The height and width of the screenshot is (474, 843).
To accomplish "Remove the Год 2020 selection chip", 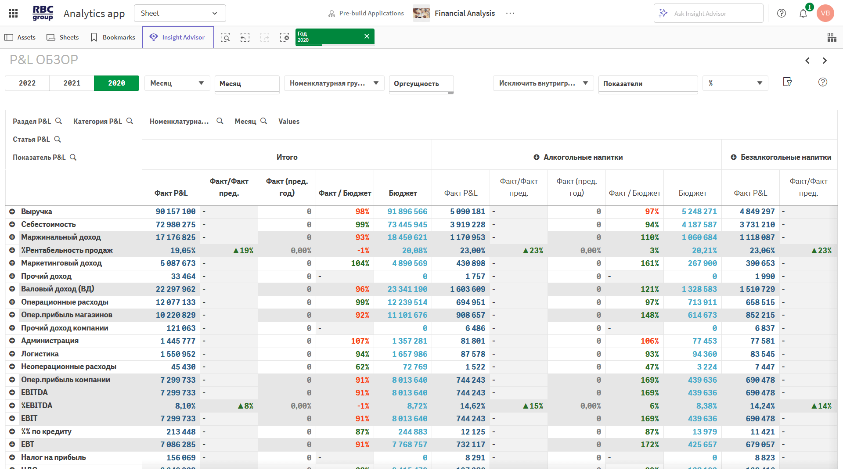I will [x=367, y=36].
